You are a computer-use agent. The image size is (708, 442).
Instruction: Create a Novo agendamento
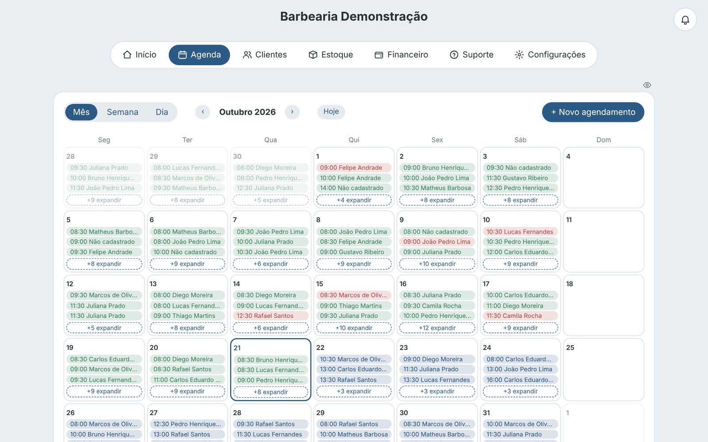tap(593, 112)
